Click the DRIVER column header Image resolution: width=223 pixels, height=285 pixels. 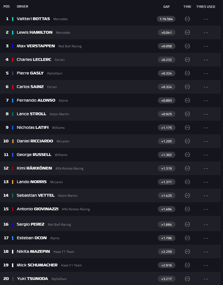click(23, 7)
